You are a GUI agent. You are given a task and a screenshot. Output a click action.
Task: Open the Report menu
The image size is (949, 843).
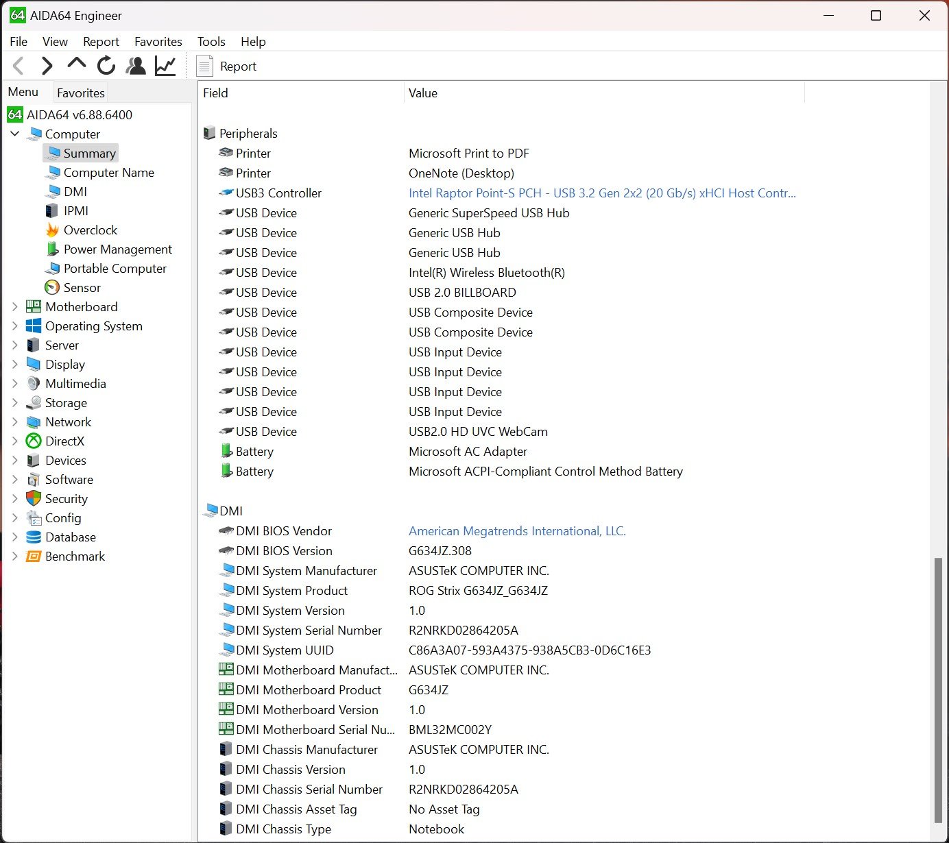pyautogui.click(x=101, y=42)
